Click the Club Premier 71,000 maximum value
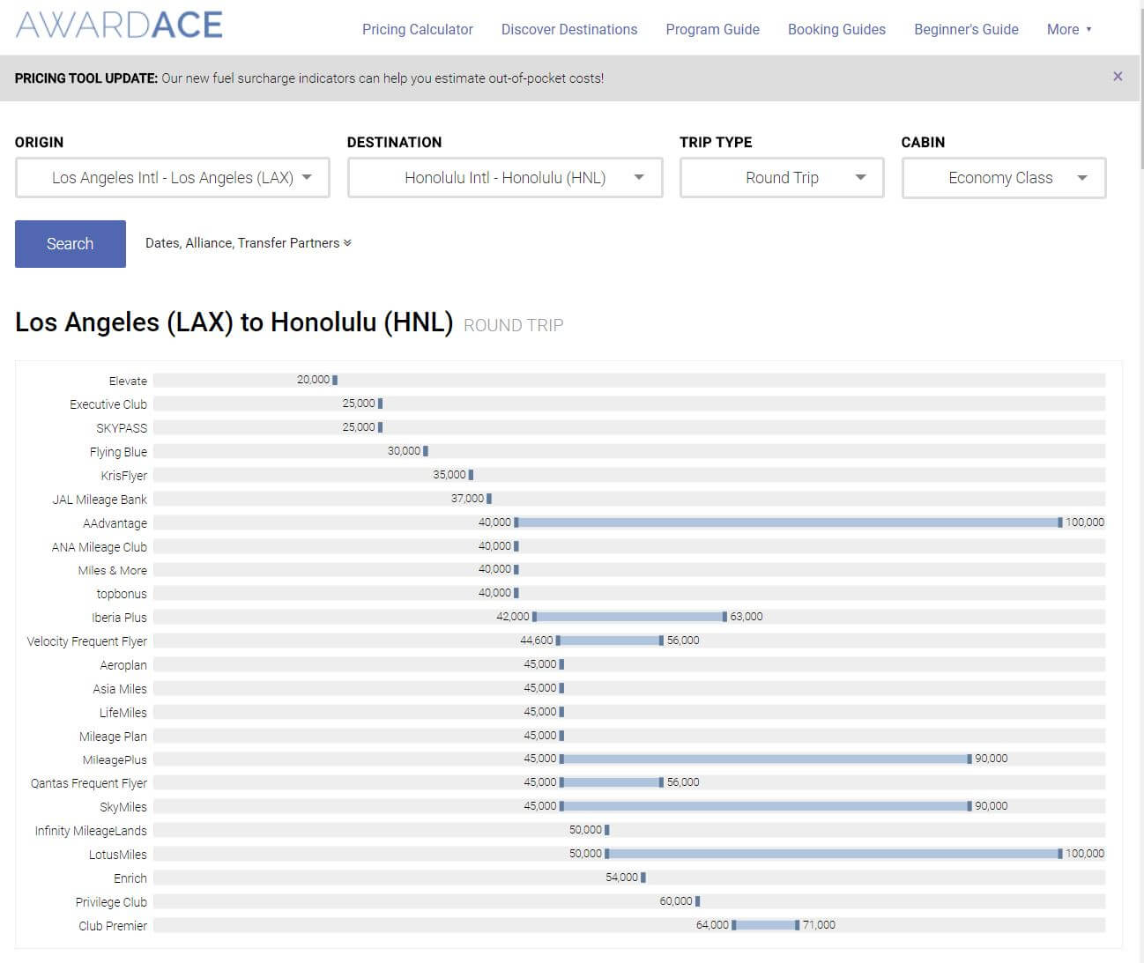The height and width of the screenshot is (963, 1144). 819,925
